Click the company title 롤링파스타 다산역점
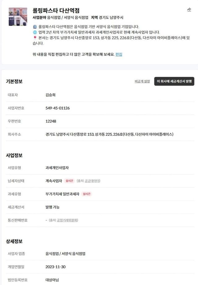198x285 pixels. click(56, 11)
